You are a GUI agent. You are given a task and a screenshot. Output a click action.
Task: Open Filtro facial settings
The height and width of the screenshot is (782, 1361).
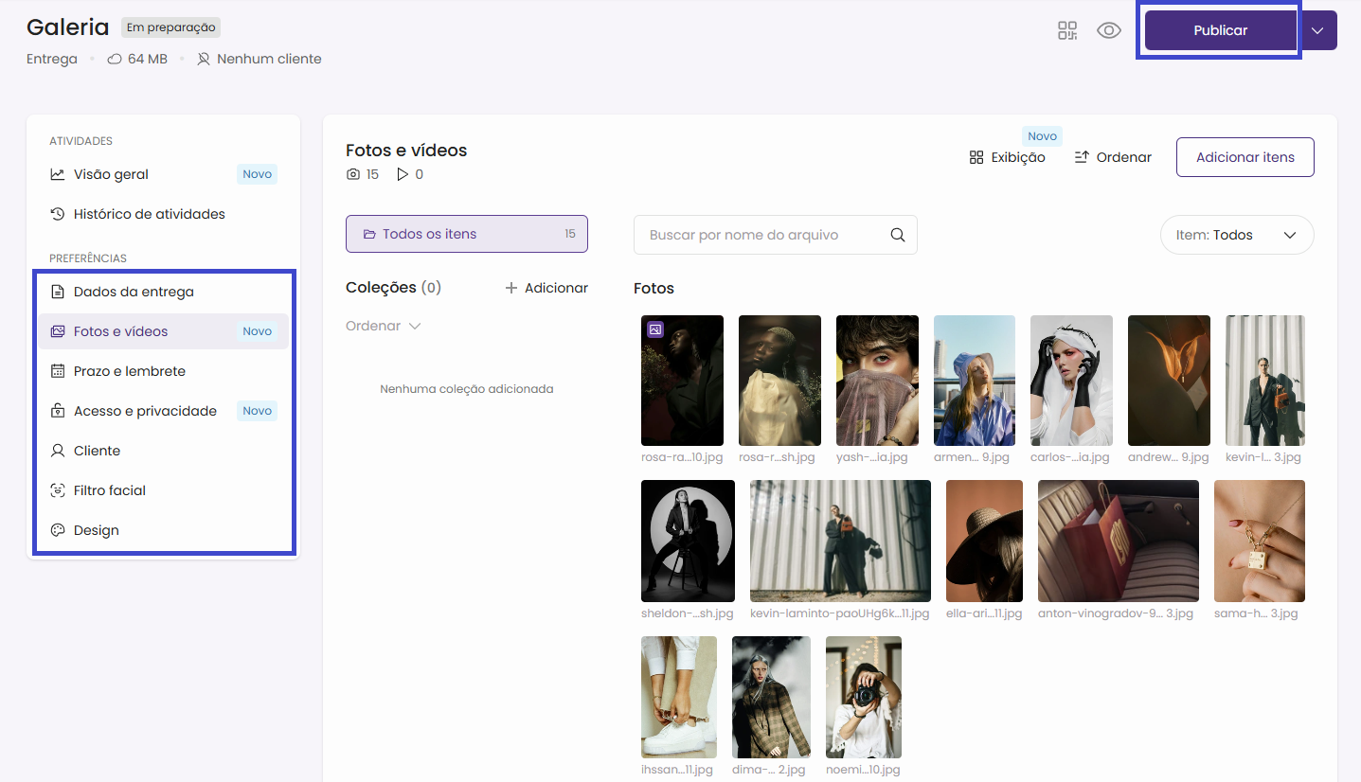(110, 490)
